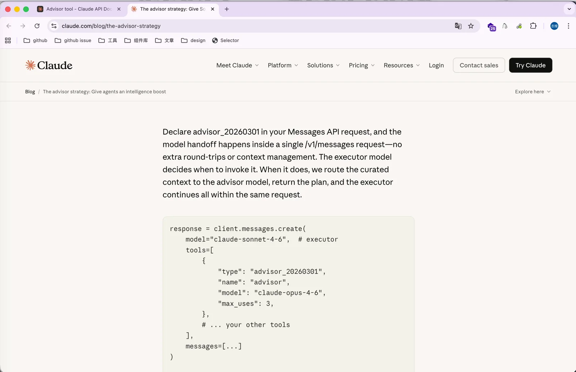Expand the Solutions menu
Viewport: 576px width, 372px height.
pos(323,65)
